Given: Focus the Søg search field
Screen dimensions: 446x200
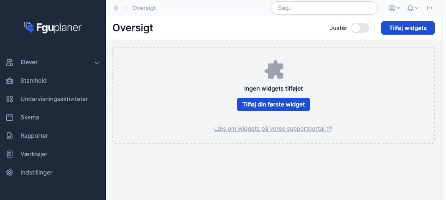Looking at the screenshot, I should pyautogui.click(x=324, y=8).
